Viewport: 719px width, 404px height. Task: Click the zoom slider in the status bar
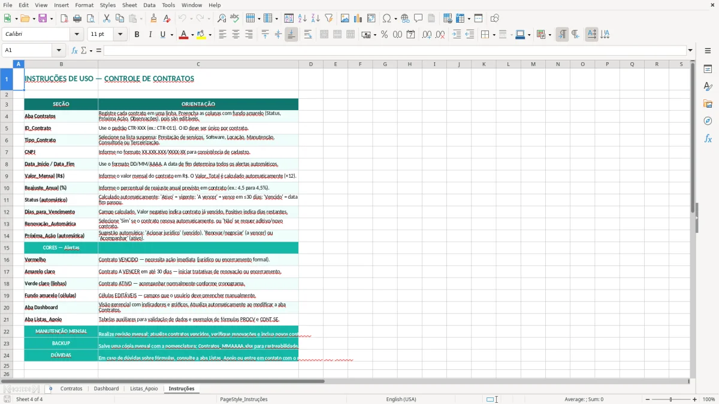[x=671, y=399]
